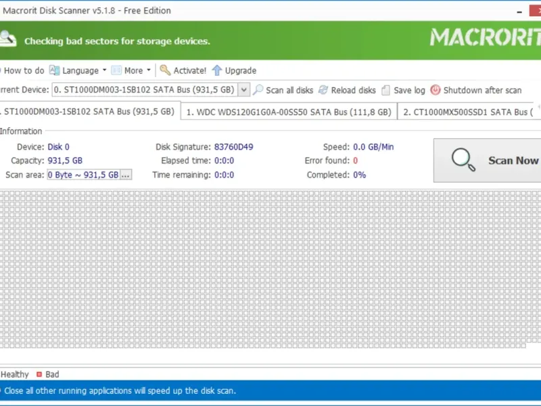Expand the More dropdown arrow
Screen dimensions: 541x406
pyautogui.click(x=149, y=70)
